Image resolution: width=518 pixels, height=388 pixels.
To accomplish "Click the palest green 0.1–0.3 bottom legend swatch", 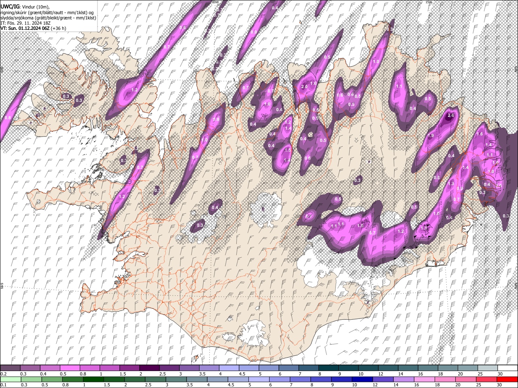I will [10, 379].
